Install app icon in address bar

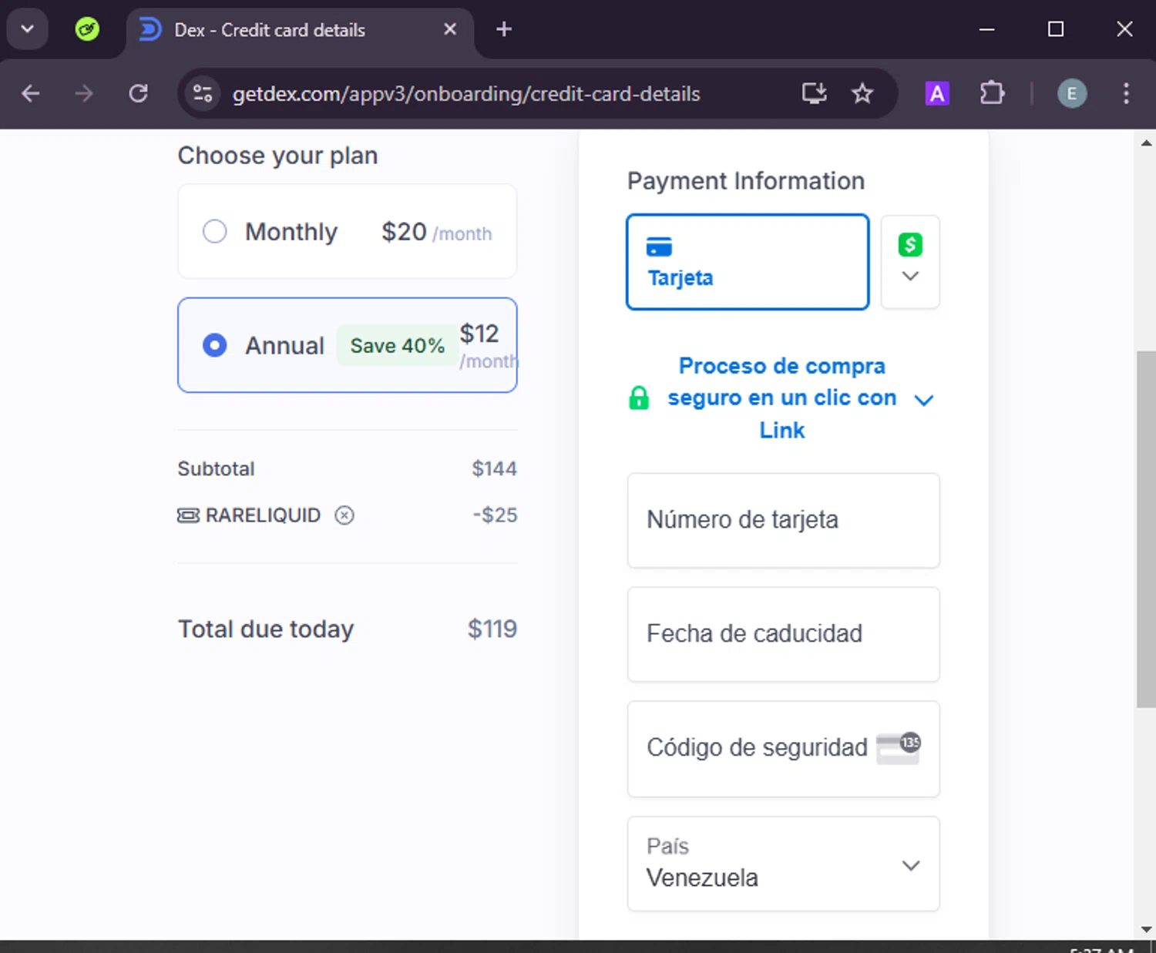pyautogui.click(x=814, y=94)
